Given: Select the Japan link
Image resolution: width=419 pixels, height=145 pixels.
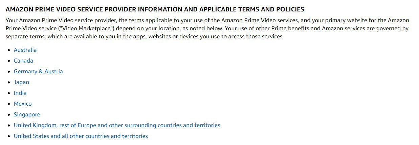Looking at the screenshot, I should [21, 82].
